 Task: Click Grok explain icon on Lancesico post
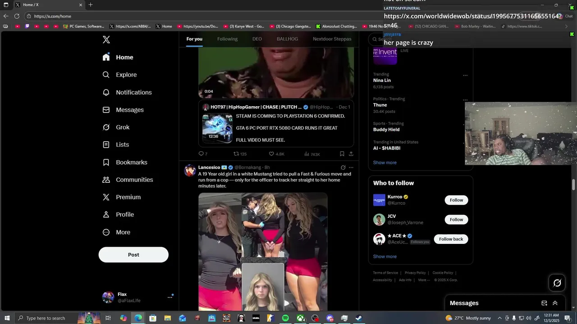(343, 167)
